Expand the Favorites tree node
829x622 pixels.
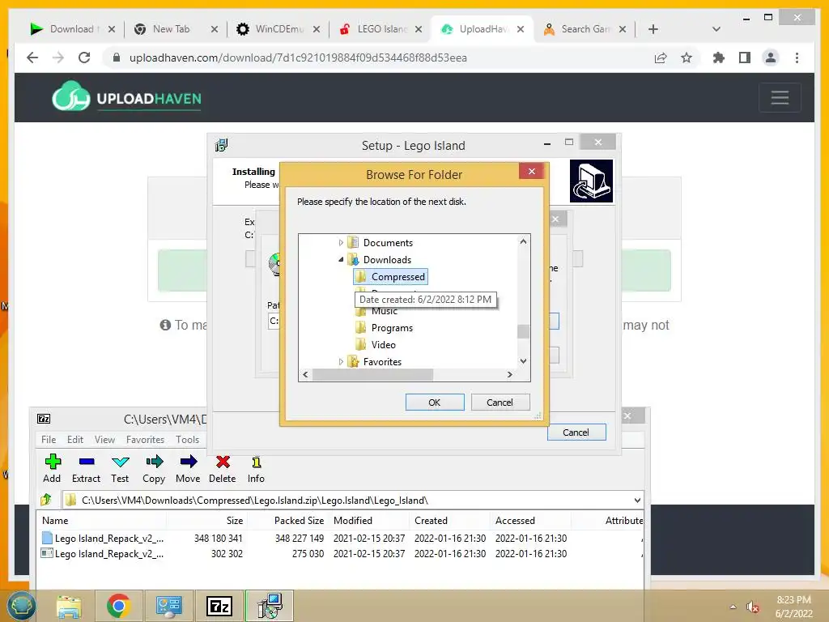[x=341, y=362]
